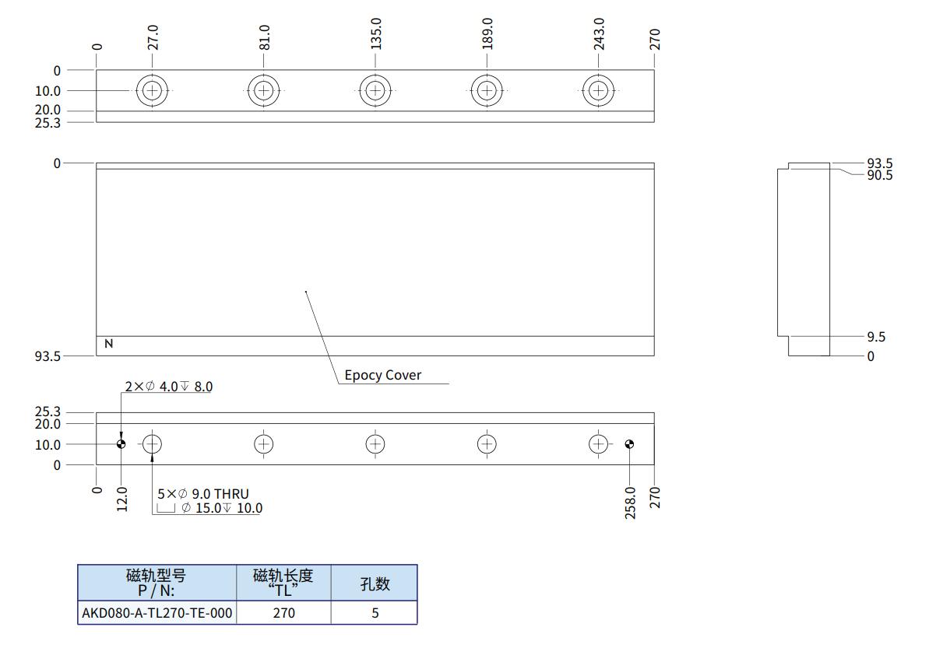Click the Epocy Cover text label

pos(382,375)
